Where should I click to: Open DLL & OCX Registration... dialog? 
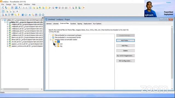[x=126, y=56]
